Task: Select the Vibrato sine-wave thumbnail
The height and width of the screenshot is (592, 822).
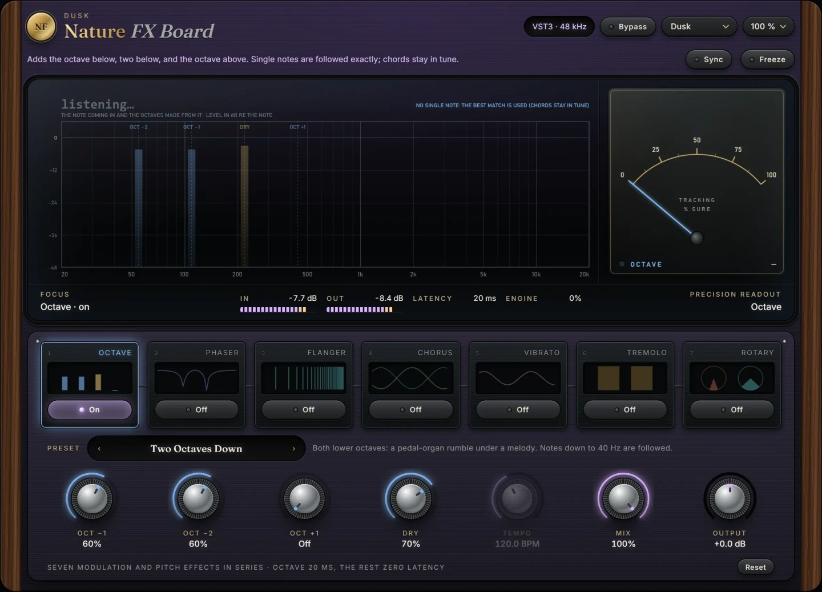Action: coord(518,379)
